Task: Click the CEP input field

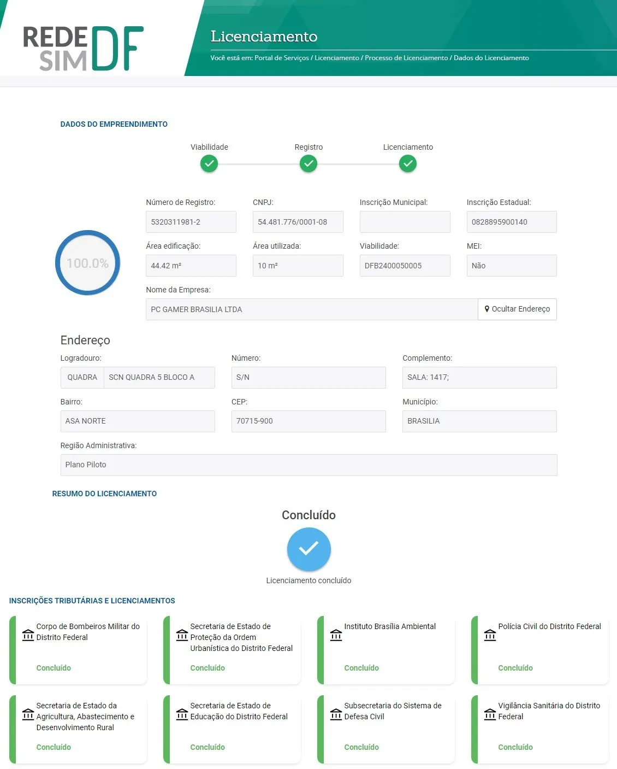Action: click(308, 421)
